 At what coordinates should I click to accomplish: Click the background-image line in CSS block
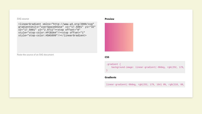click(x=148, y=67)
